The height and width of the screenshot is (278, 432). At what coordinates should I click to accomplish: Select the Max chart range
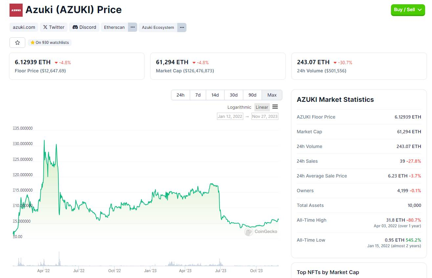[272, 95]
